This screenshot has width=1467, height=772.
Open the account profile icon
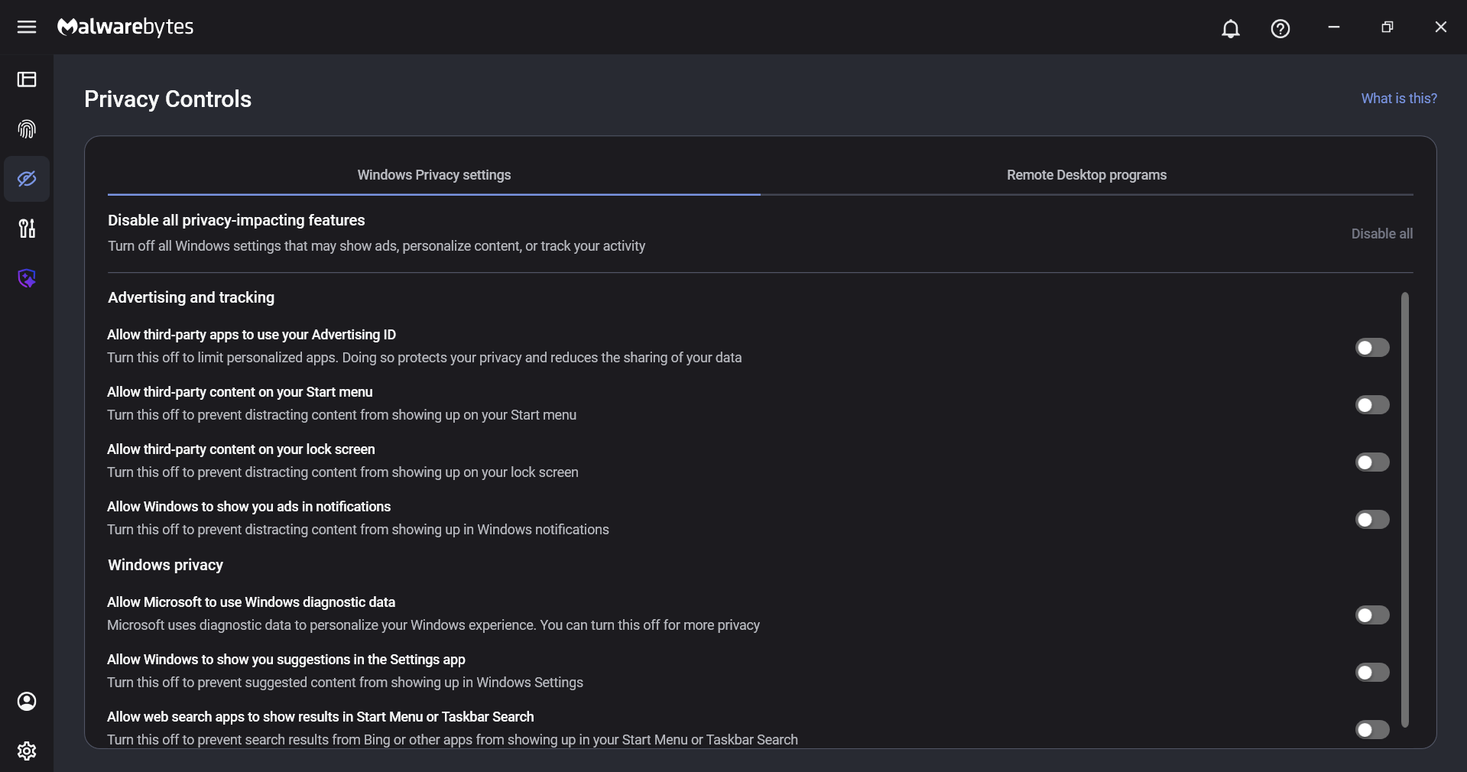[x=27, y=701]
